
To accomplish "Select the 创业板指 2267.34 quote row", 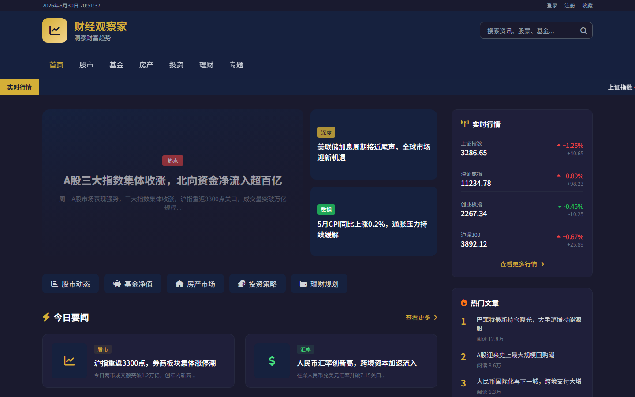I will tap(522, 210).
